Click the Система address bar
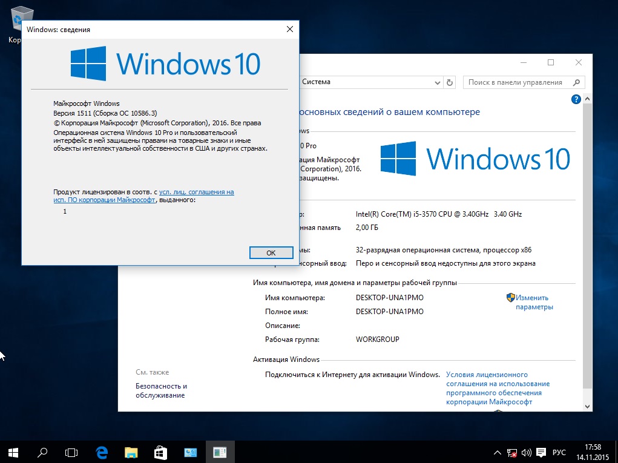The width and height of the screenshot is (618, 463). point(366,82)
